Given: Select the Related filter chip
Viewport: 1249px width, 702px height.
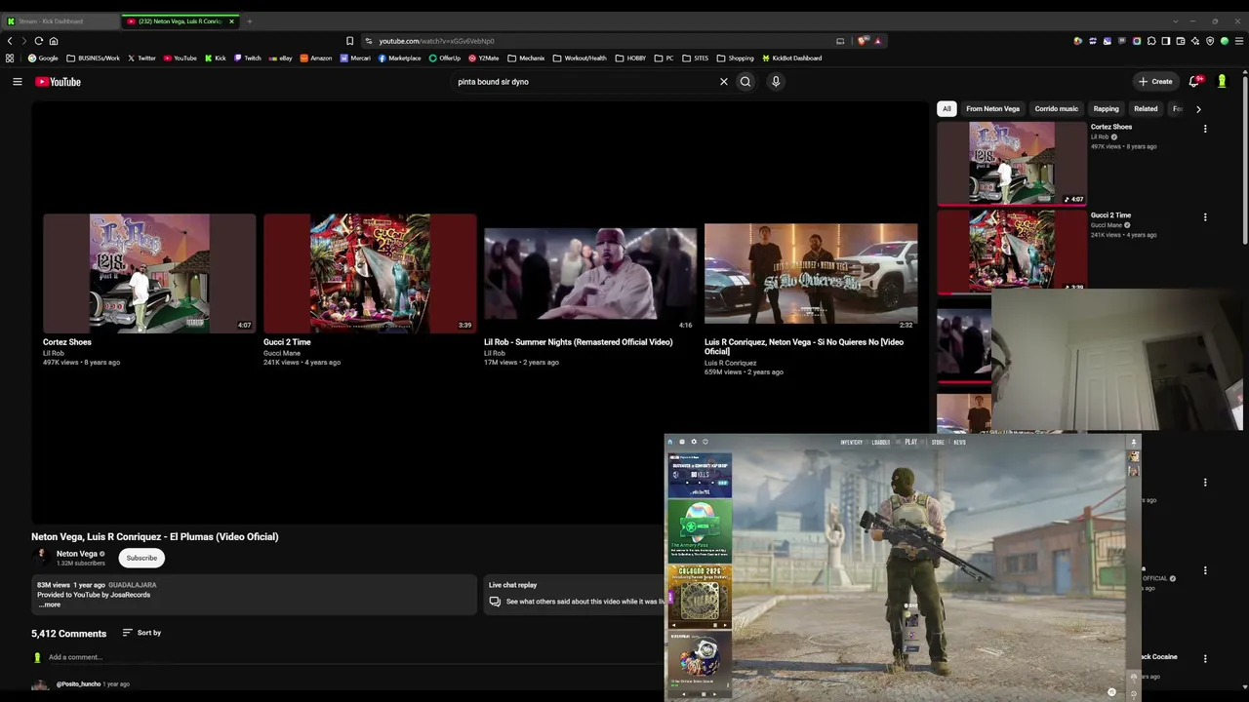Looking at the screenshot, I should click(x=1146, y=109).
